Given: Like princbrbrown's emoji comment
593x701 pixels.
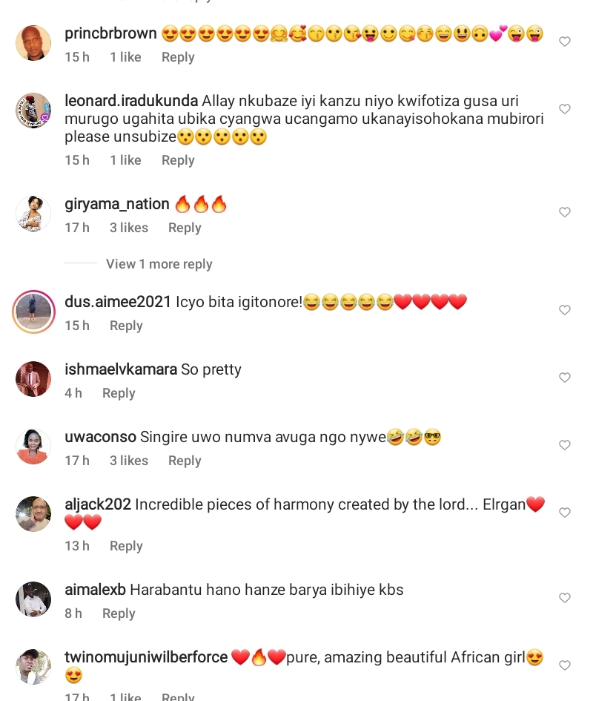Looking at the screenshot, I should [x=565, y=42].
